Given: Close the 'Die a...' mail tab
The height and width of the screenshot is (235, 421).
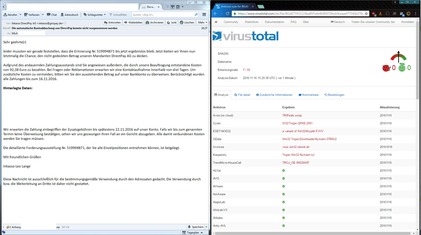Looking at the screenshot, I should (x=158, y=7).
